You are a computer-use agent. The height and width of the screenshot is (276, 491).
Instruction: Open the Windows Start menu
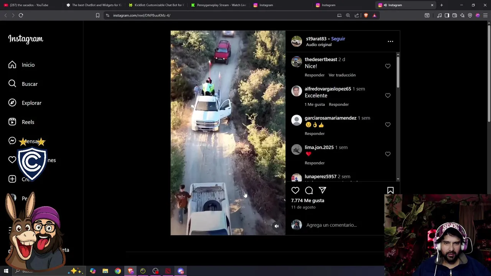pyautogui.click(x=6, y=271)
